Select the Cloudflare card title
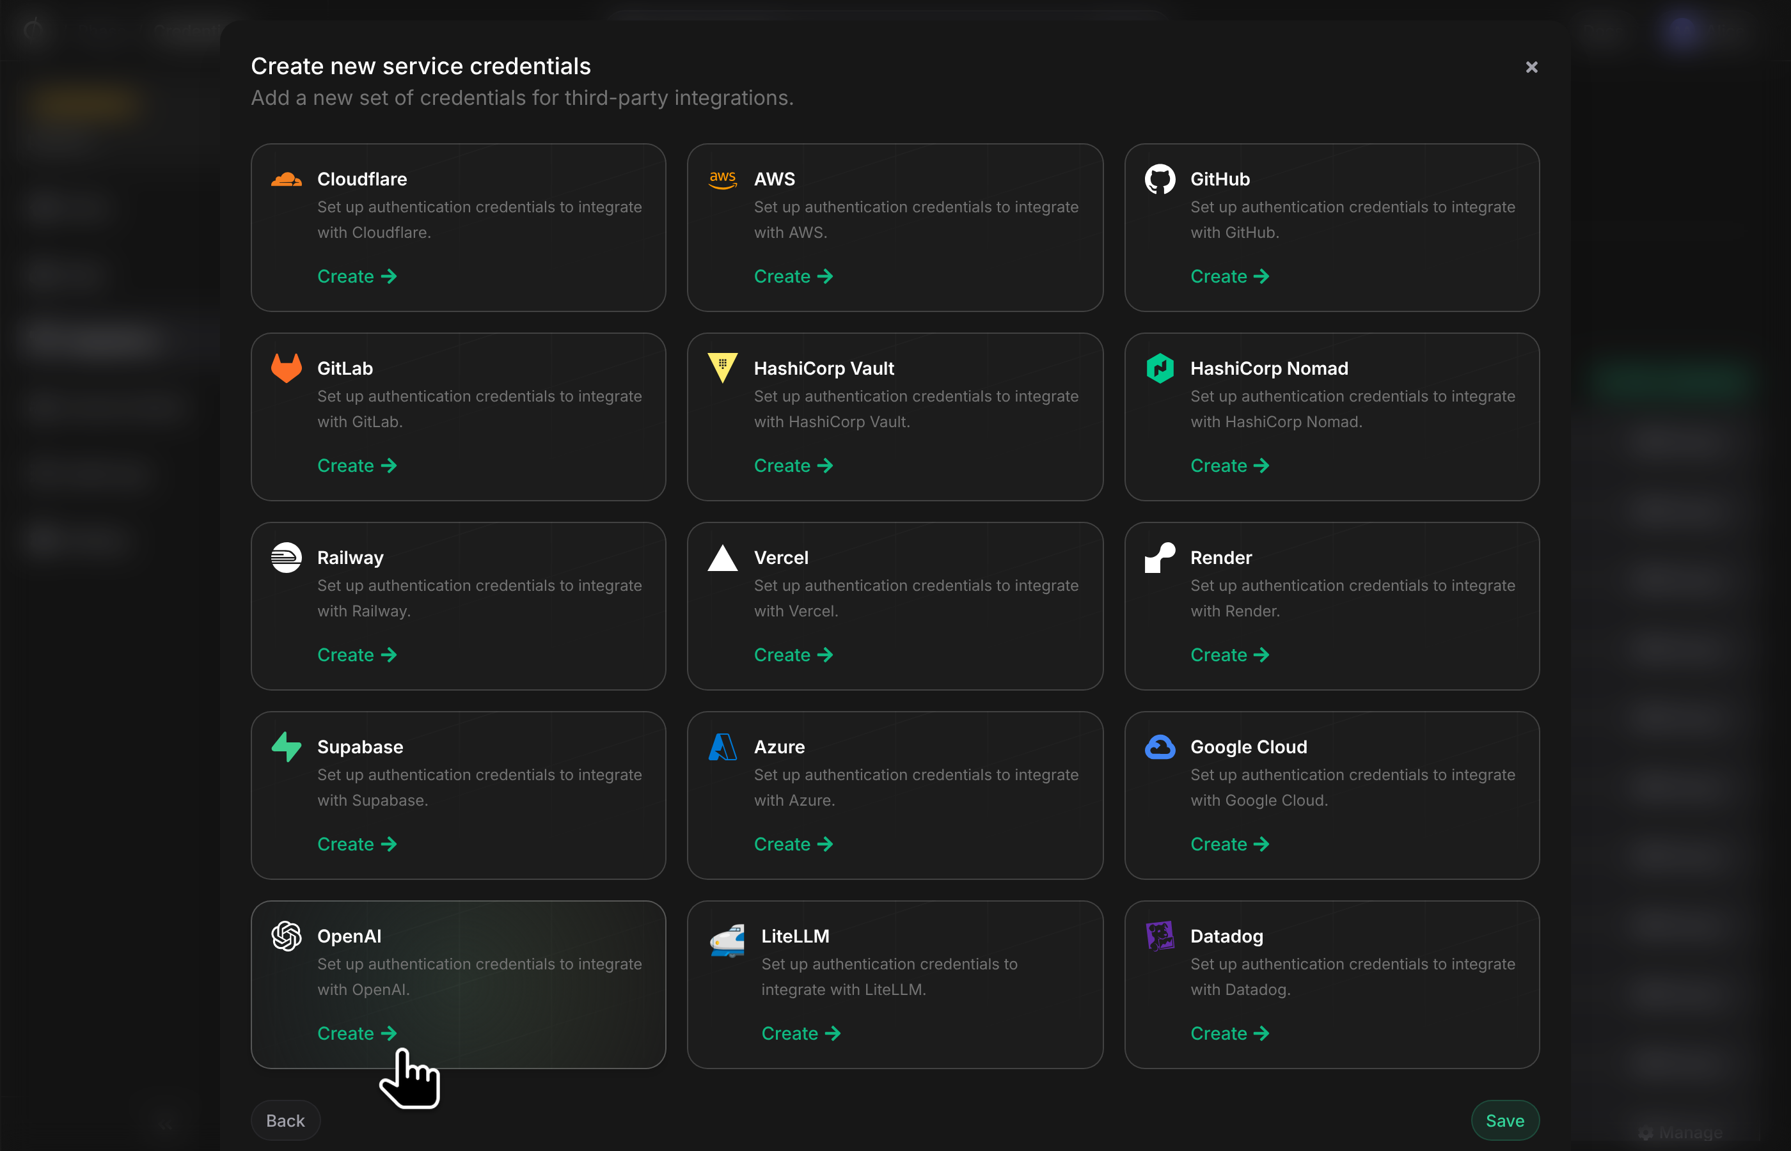This screenshot has width=1791, height=1151. click(362, 180)
